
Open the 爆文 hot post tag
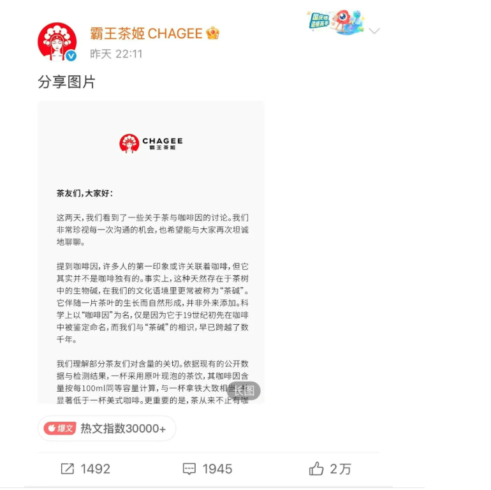point(60,428)
